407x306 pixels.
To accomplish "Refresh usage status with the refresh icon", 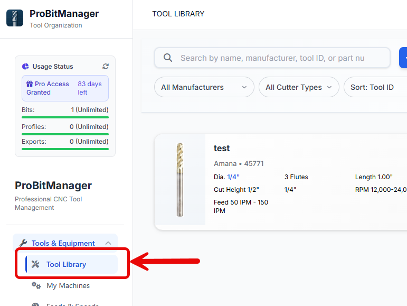I will pos(106,67).
